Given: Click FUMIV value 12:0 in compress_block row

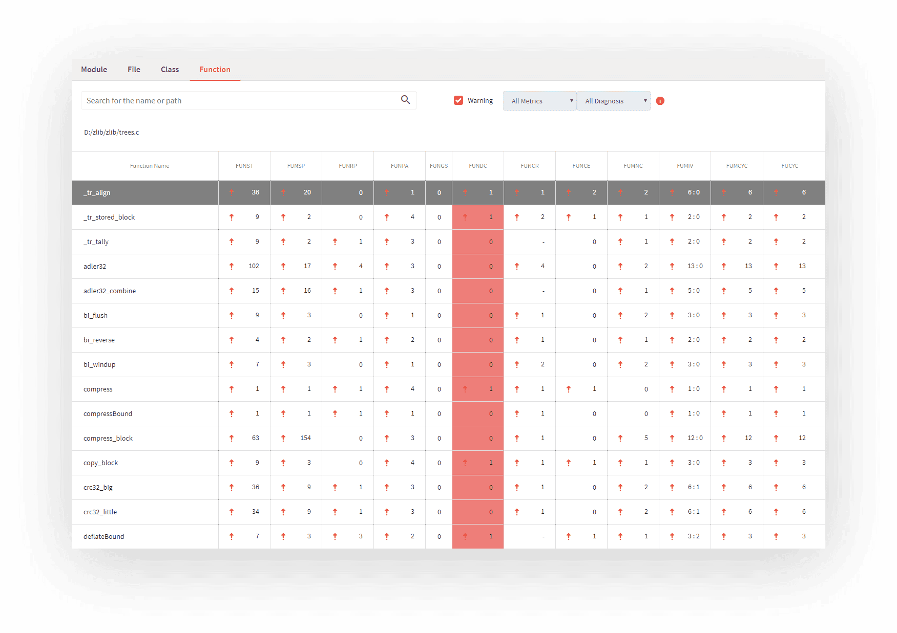Looking at the screenshot, I should [x=695, y=438].
